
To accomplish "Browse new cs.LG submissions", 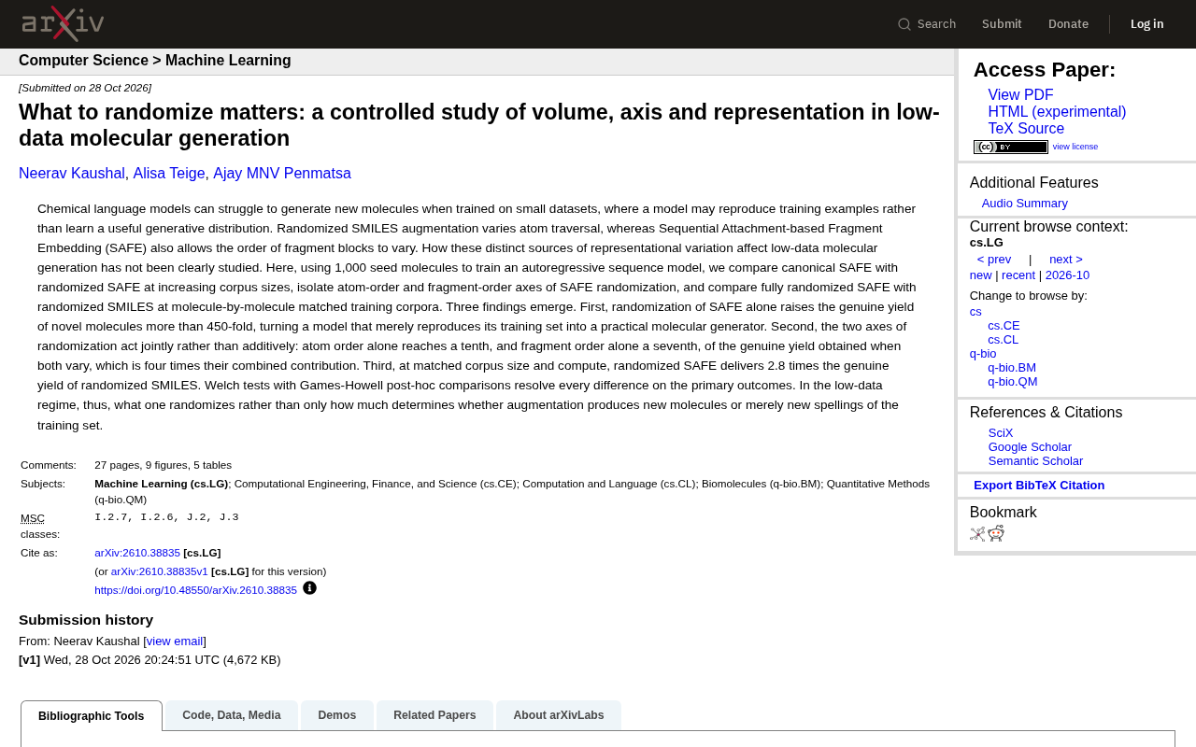I will pos(981,275).
